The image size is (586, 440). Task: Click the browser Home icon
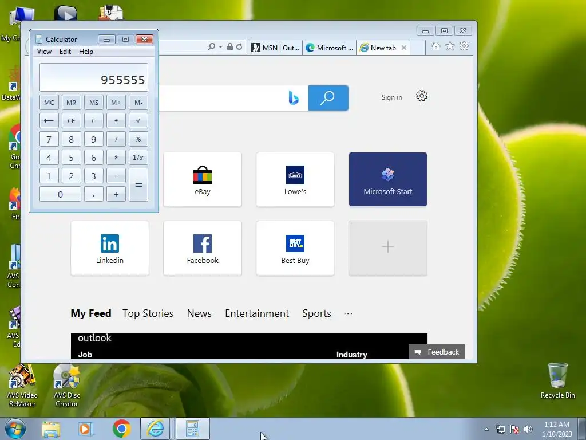tap(435, 46)
